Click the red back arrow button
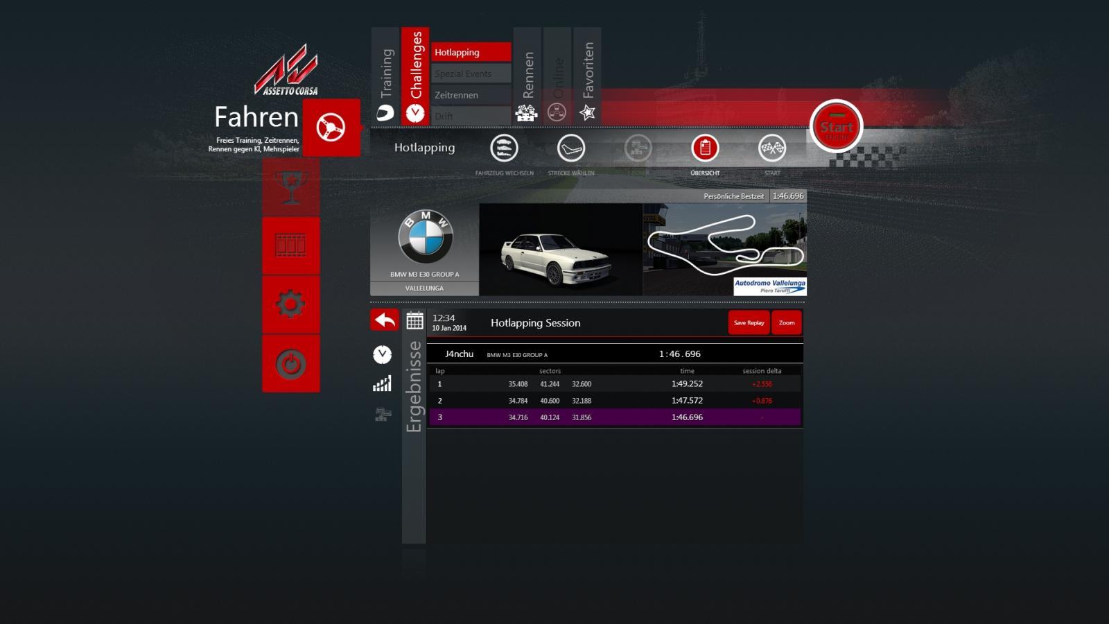This screenshot has height=624, width=1109. pos(385,320)
